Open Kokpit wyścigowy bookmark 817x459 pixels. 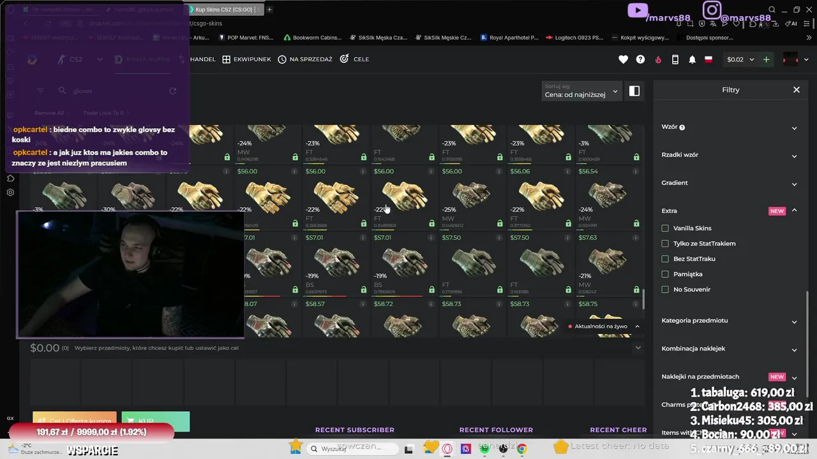(639, 38)
